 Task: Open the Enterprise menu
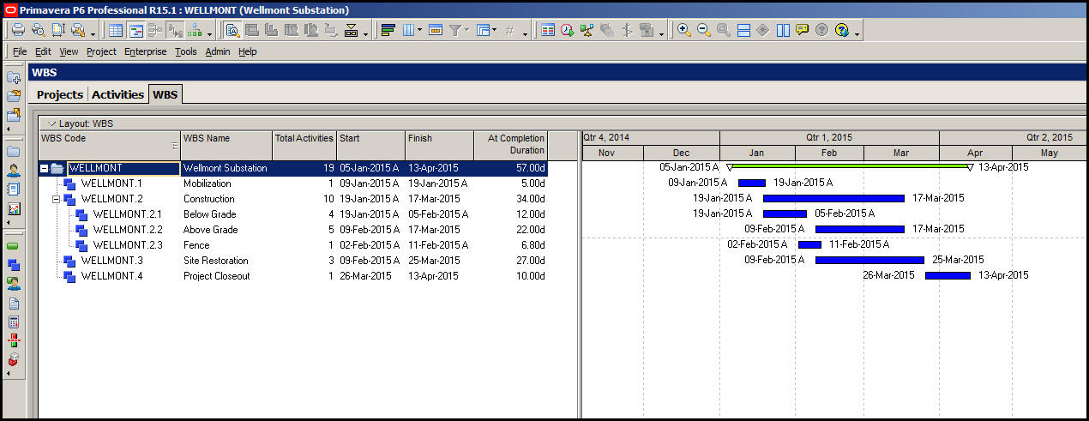click(x=146, y=51)
